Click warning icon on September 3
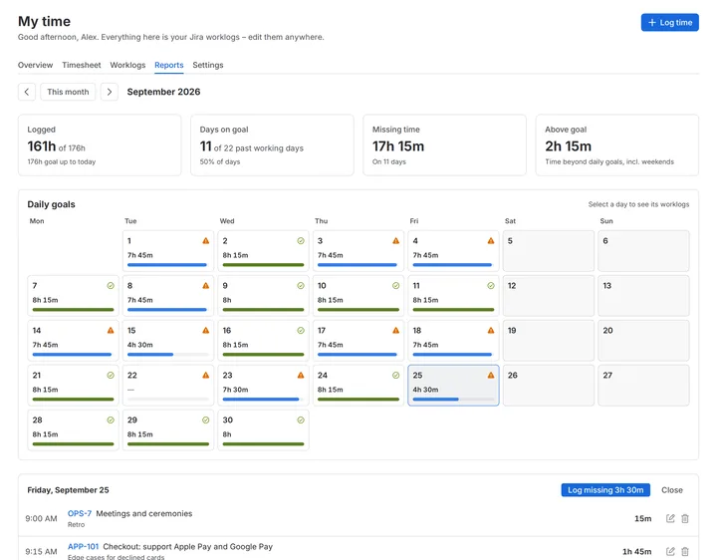 coord(395,241)
